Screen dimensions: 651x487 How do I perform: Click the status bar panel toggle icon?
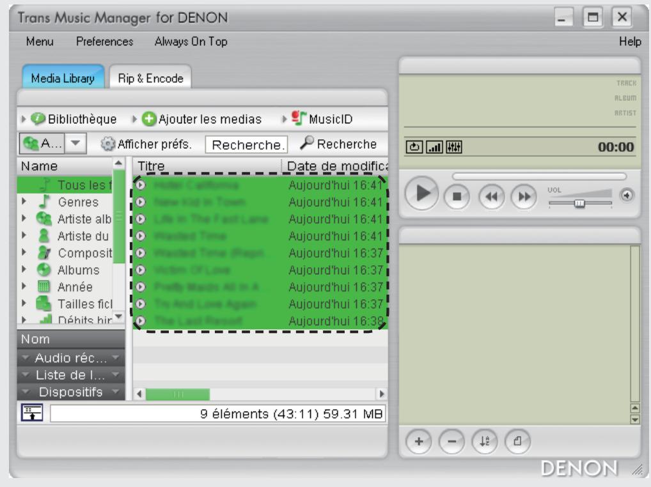pos(32,413)
